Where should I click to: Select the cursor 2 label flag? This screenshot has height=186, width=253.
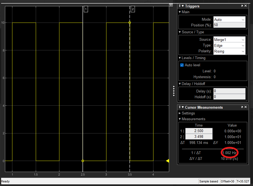(x=133, y=9)
